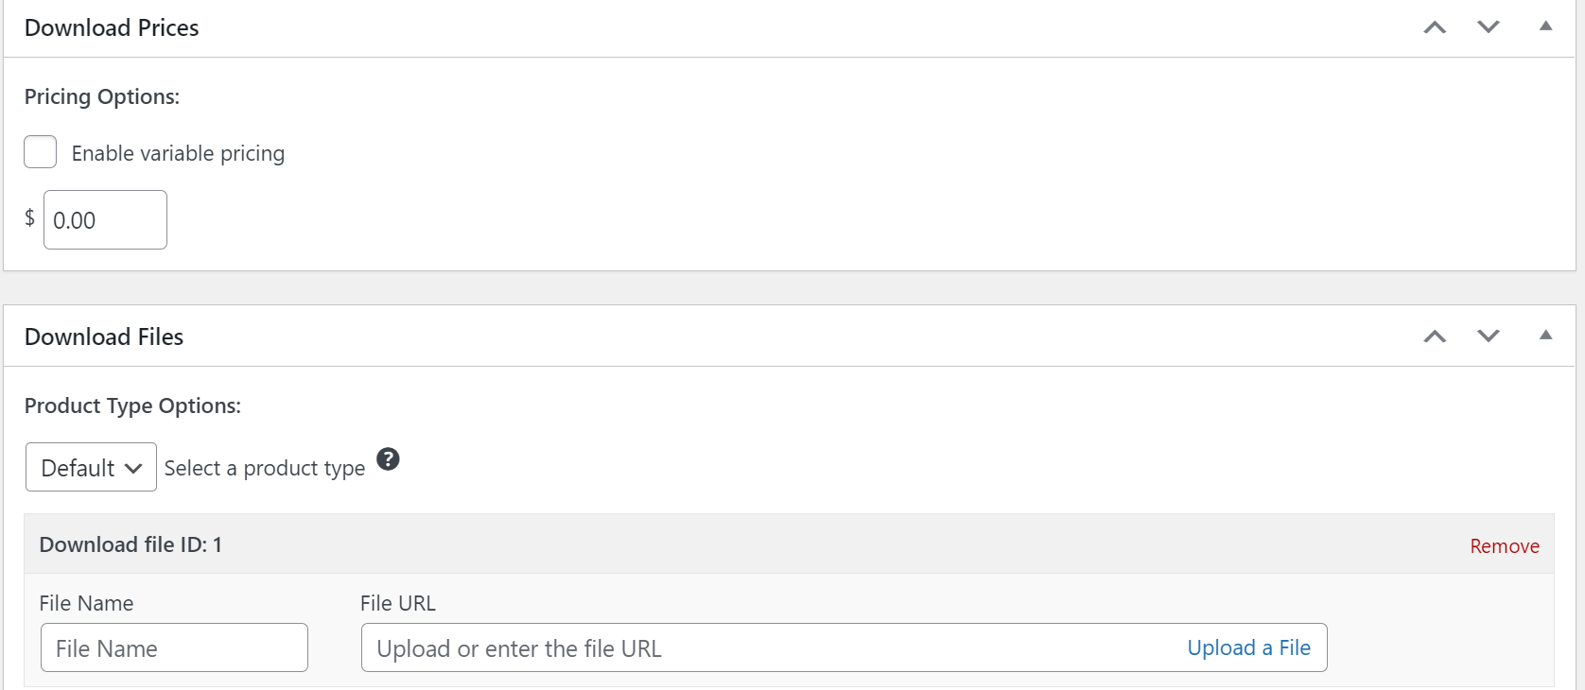Image resolution: width=1585 pixels, height=690 pixels.
Task: Click the question mark beside Select a product type
Action: pos(388,458)
